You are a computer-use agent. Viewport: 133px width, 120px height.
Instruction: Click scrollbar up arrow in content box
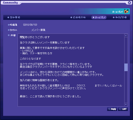(x=126, y=35)
